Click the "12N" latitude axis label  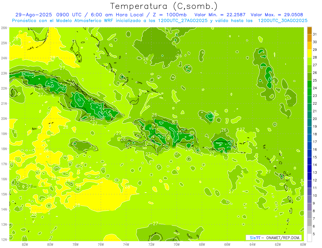pyautogui.click(x=4, y=239)
